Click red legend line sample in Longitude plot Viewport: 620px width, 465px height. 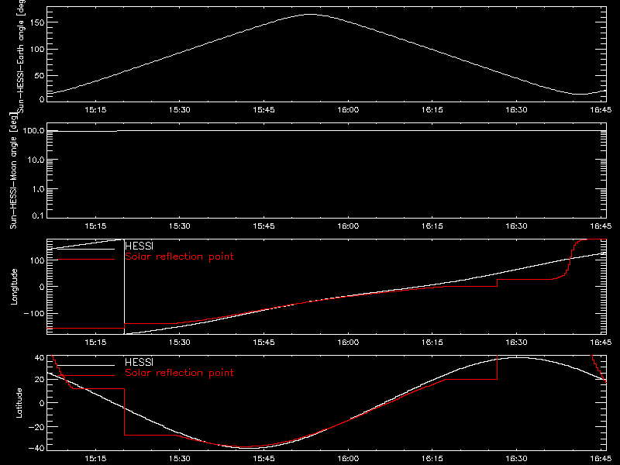point(86,260)
